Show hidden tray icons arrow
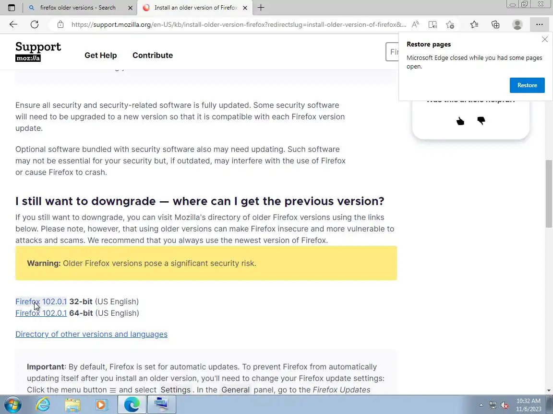The width and height of the screenshot is (553, 414). pyautogui.click(x=481, y=405)
